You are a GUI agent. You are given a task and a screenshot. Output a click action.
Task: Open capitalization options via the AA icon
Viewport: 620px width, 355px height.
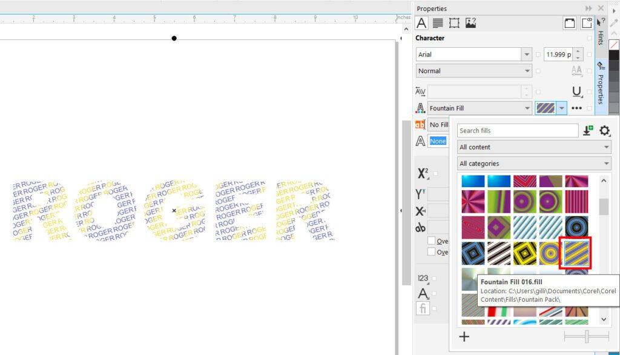pyautogui.click(x=576, y=70)
